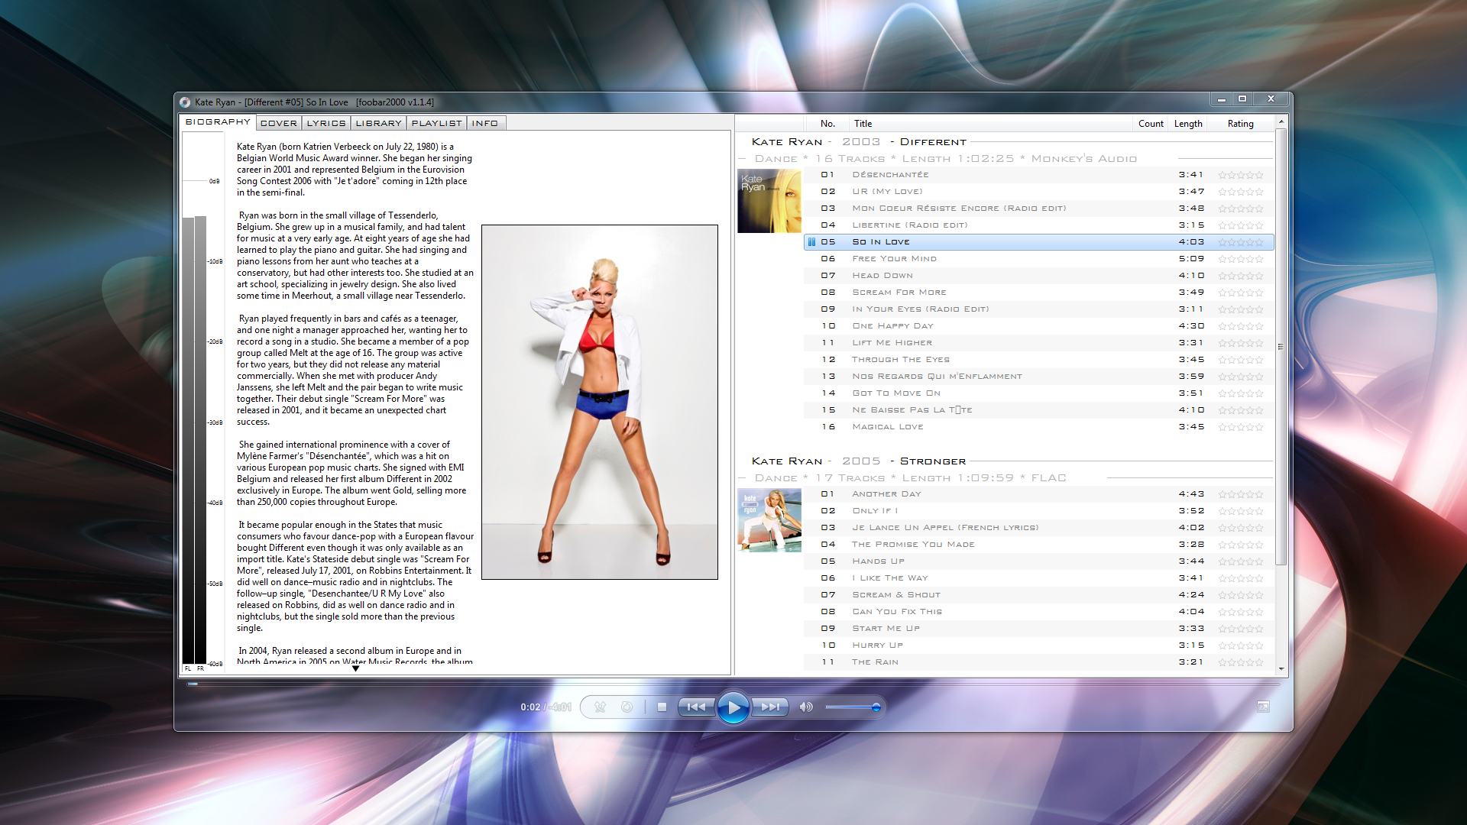This screenshot has height=825, width=1467.
Task: Rate In Your Eyes (Radio Edit)
Action: click(1241, 309)
